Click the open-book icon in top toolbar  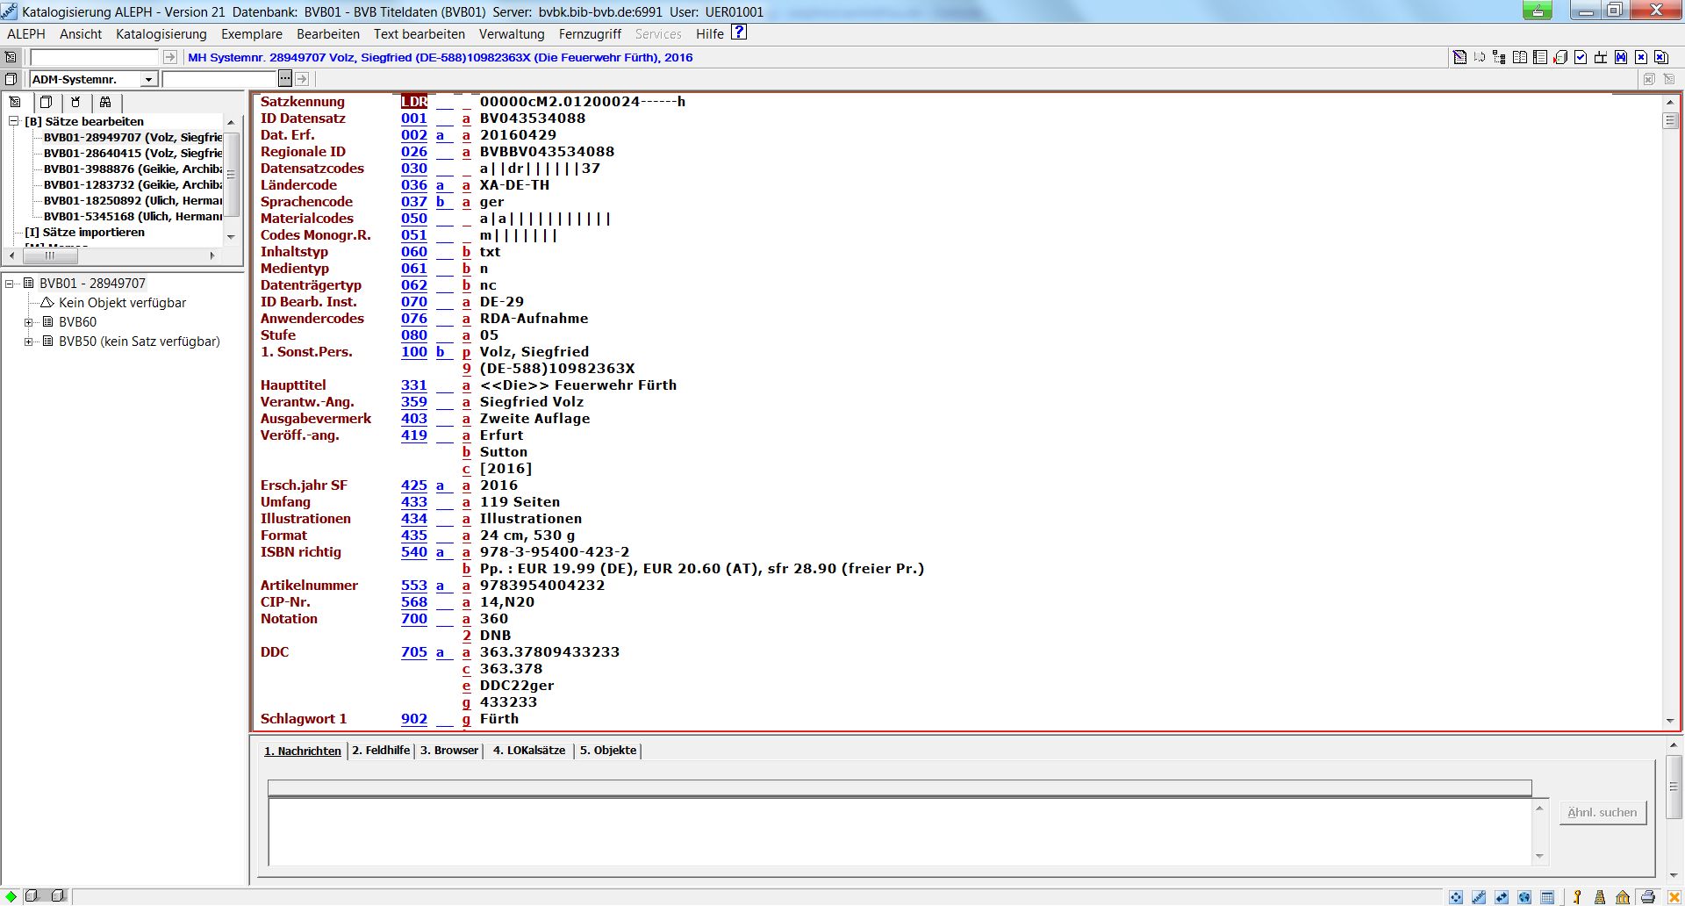1520,58
